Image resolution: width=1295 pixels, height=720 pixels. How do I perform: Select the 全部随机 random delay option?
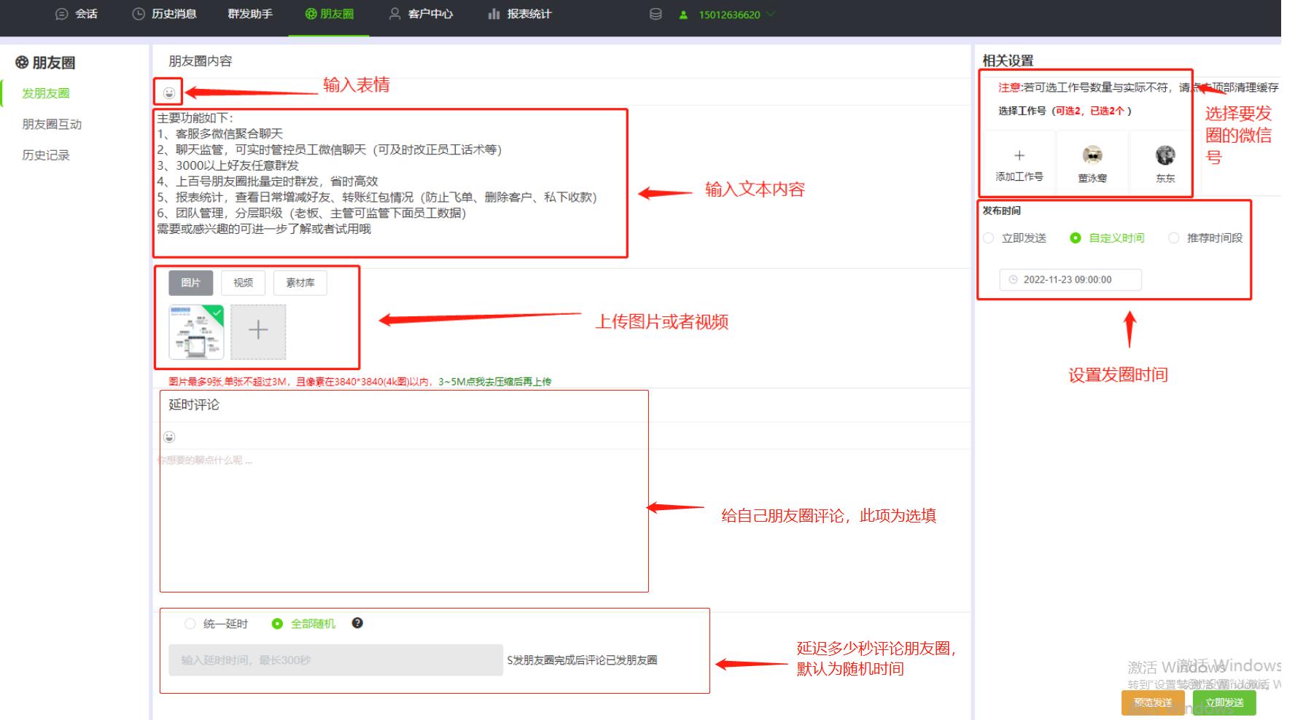click(277, 623)
